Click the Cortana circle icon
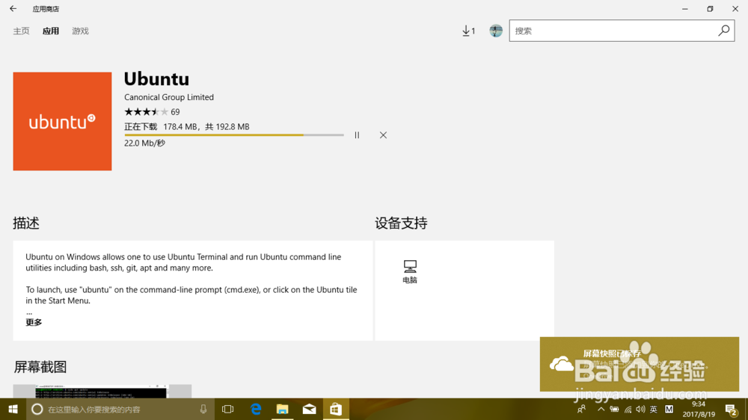This screenshot has width=748, height=420. click(x=37, y=409)
